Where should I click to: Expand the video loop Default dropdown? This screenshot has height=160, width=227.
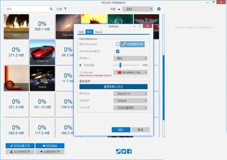[x=130, y=101]
